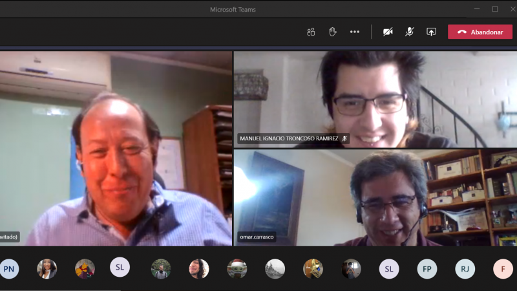Open the participants panel icon
Viewport: 517px width, 291px height.
click(x=311, y=32)
